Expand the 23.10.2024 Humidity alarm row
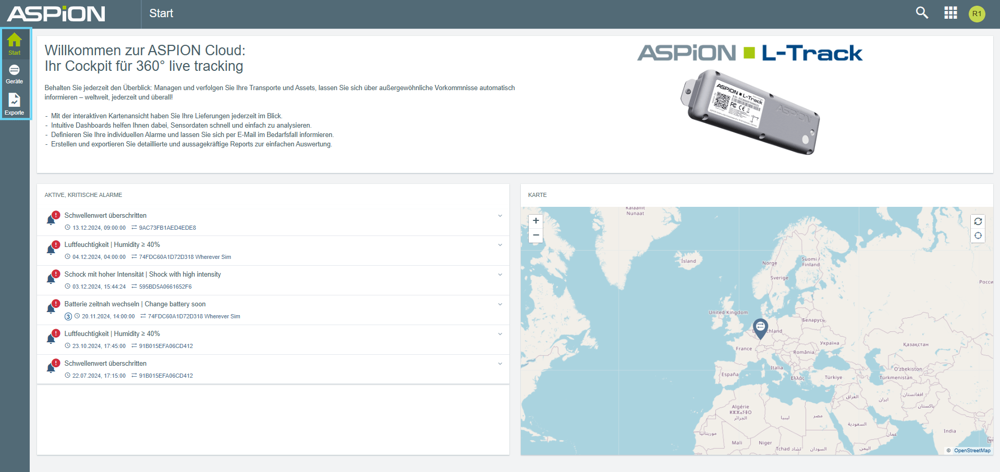 (500, 334)
